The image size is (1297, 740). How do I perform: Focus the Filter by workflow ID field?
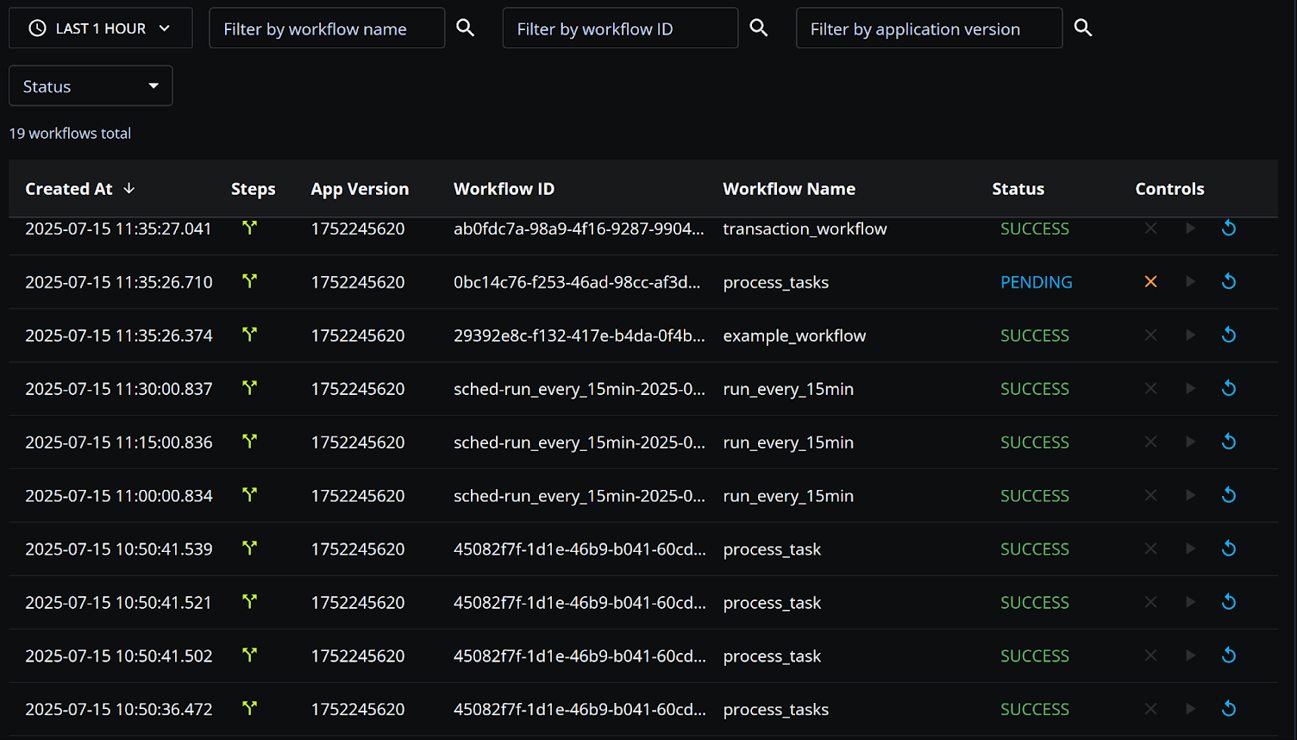pyautogui.click(x=620, y=28)
